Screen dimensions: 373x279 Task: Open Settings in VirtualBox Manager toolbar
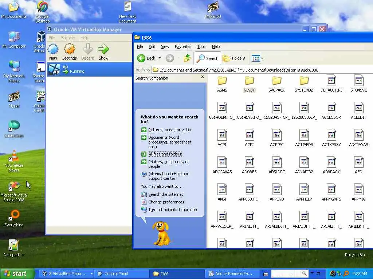(x=70, y=52)
